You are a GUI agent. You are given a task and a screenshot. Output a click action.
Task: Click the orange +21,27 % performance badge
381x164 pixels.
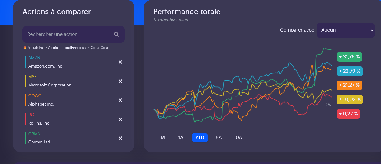(349, 85)
